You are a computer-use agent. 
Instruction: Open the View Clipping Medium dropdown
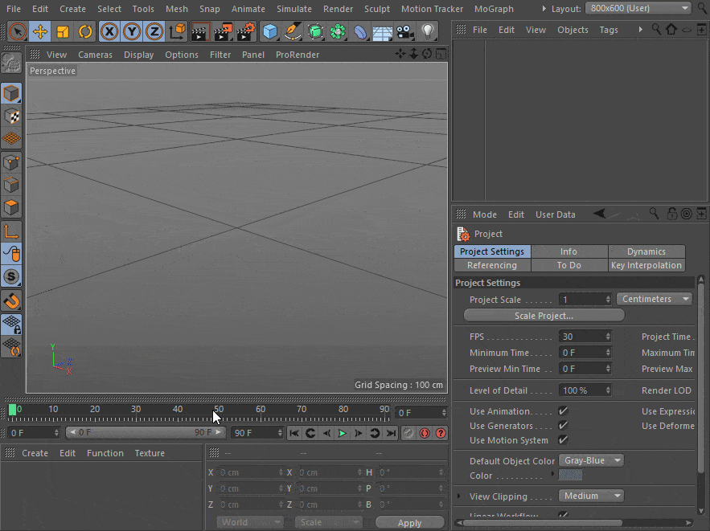click(591, 496)
